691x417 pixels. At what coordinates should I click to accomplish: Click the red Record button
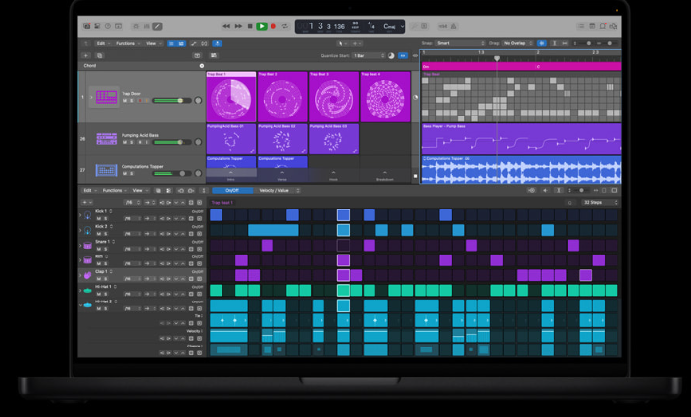pos(273,26)
